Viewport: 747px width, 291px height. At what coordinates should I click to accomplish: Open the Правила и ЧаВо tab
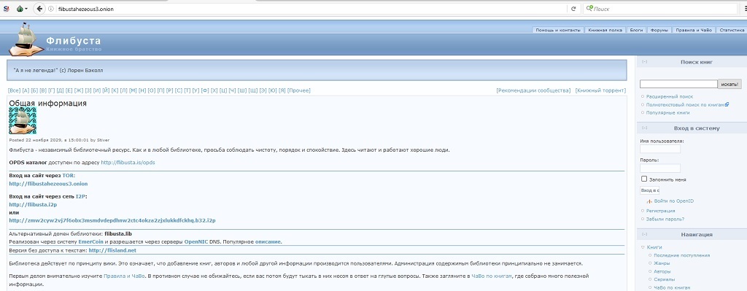point(694,30)
